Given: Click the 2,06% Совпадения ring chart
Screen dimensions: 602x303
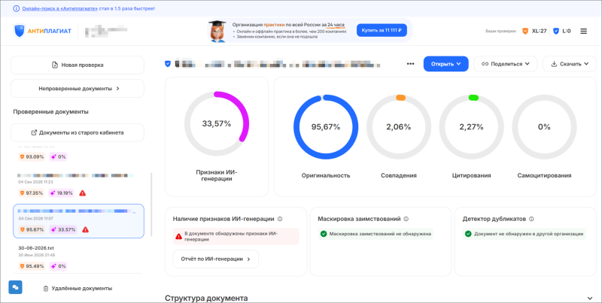Looking at the screenshot, I should (x=399, y=126).
